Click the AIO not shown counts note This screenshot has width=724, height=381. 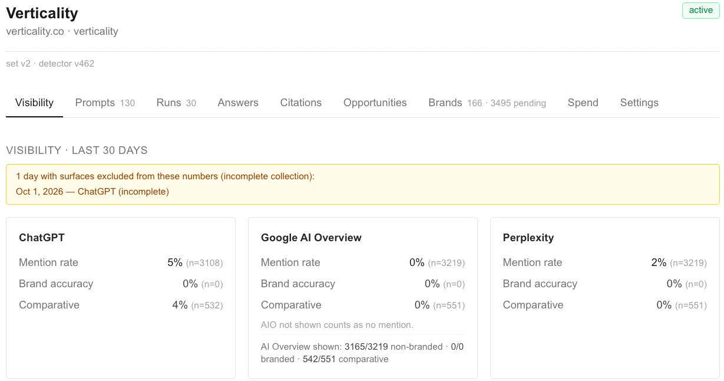(337, 325)
